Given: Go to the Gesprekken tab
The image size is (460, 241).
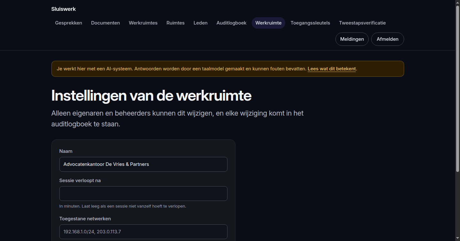Looking at the screenshot, I should (69, 23).
